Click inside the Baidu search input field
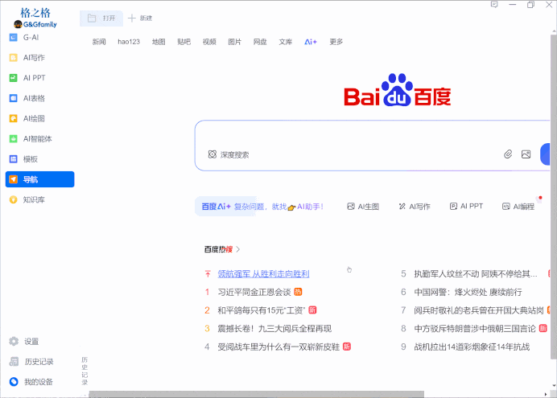Screen dimensions: 557x398 click(x=362, y=133)
